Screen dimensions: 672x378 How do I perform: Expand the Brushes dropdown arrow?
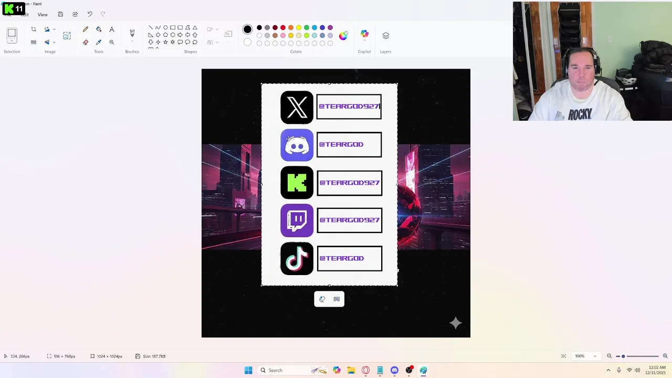click(132, 41)
